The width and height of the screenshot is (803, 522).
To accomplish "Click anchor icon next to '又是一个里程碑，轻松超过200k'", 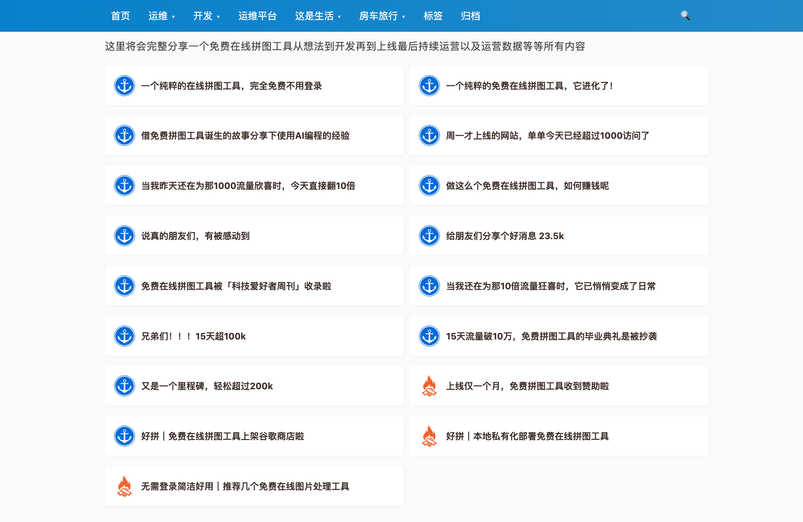I will click(x=125, y=386).
